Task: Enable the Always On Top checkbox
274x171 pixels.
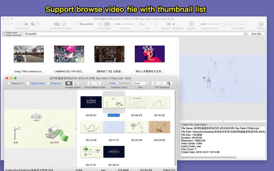Action: click(x=9, y=83)
